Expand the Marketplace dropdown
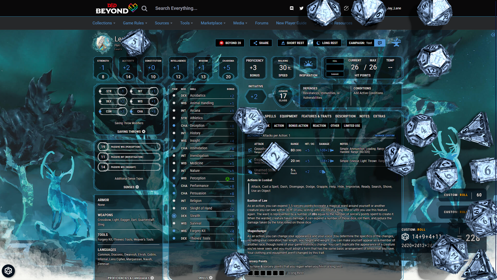The width and height of the screenshot is (497, 280). click(x=213, y=23)
